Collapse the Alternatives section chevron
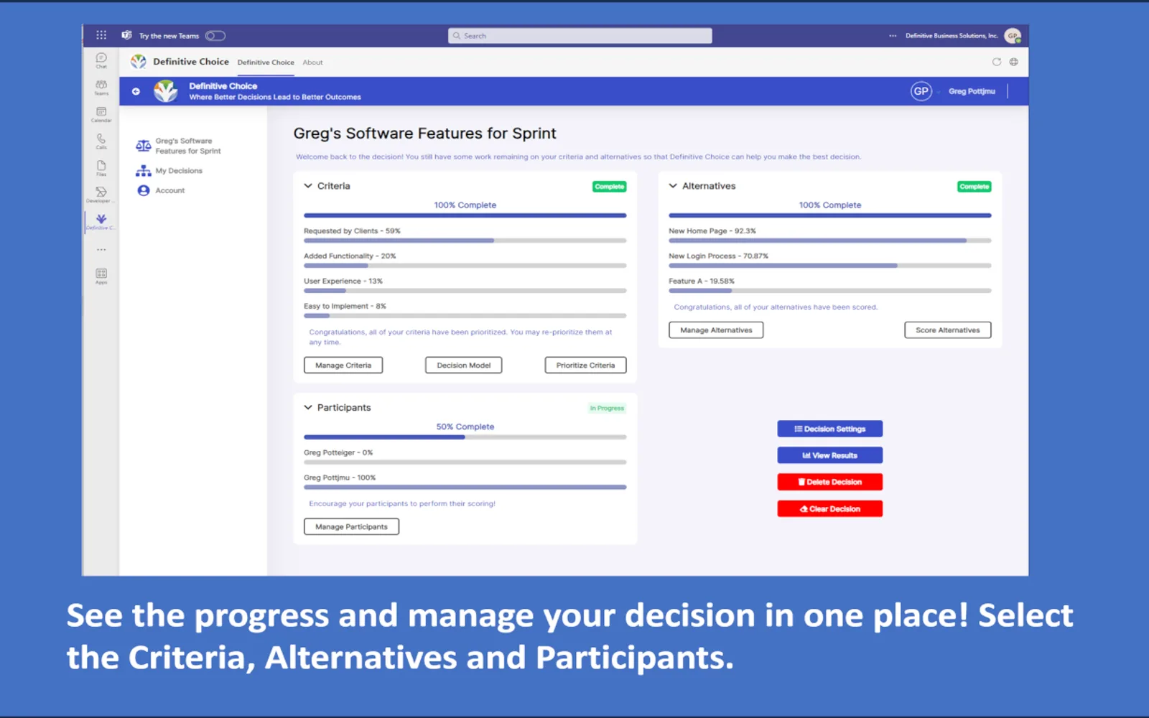This screenshot has height=718, width=1149. [x=673, y=186]
